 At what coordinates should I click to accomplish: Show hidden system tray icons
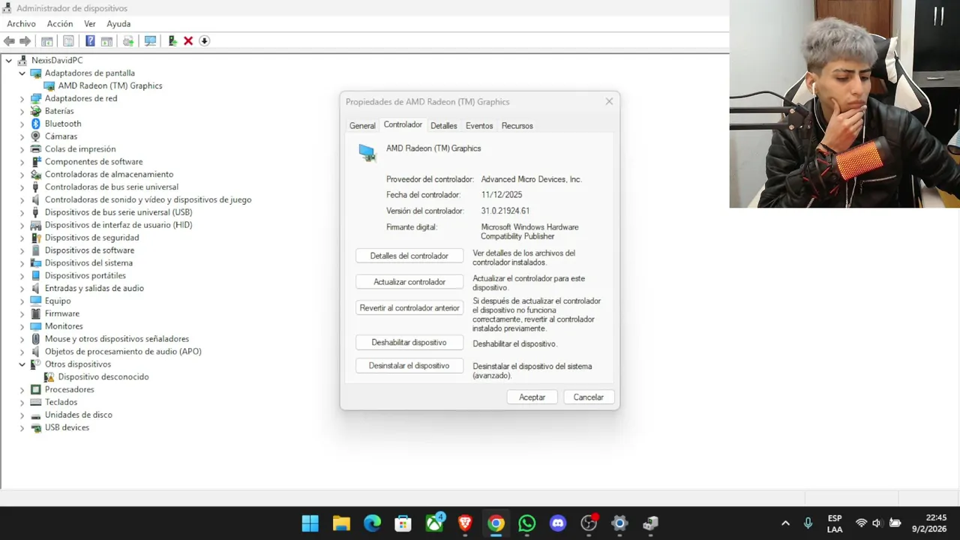click(x=785, y=523)
